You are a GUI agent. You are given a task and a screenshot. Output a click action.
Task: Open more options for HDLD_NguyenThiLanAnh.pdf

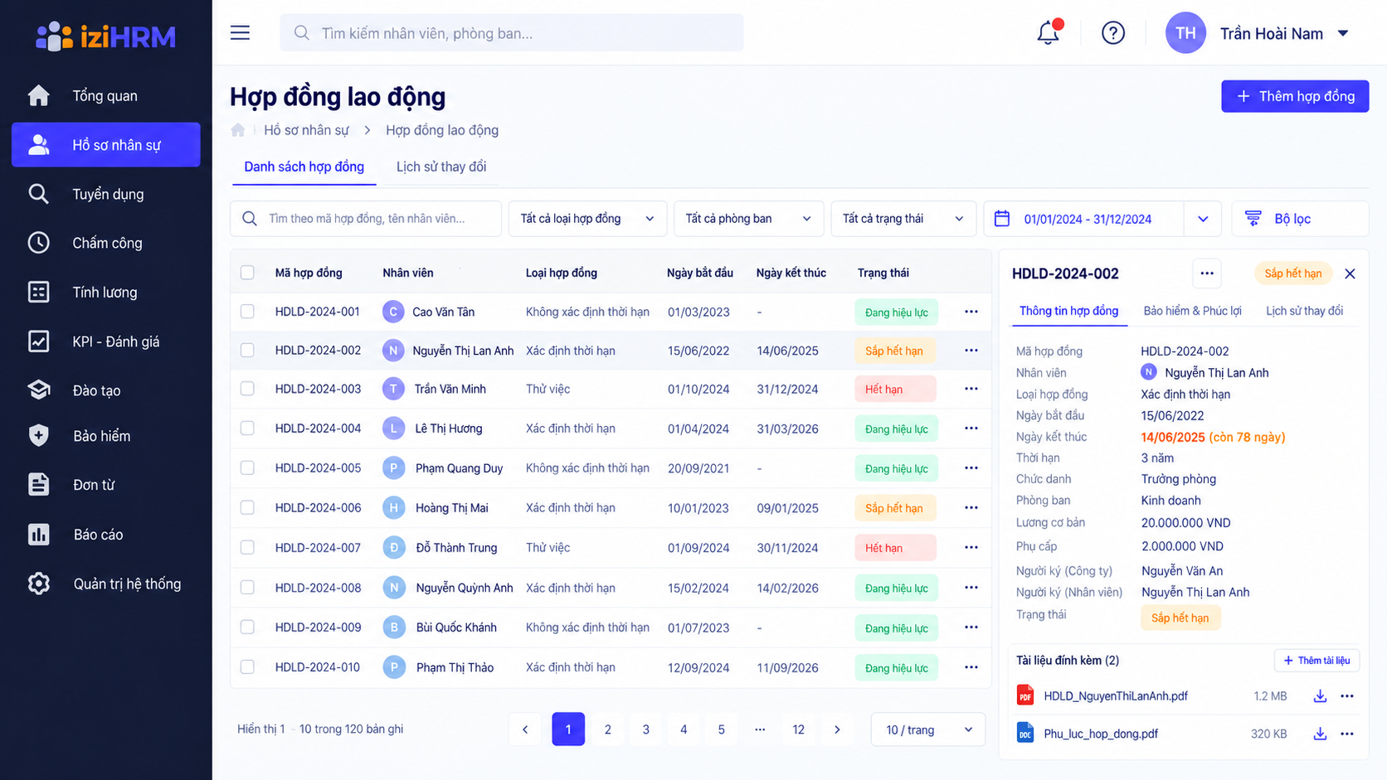point(1347,696)
